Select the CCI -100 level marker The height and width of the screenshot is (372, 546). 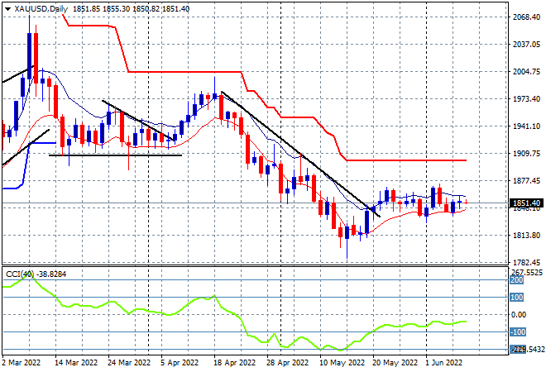(x=518, y=332)
